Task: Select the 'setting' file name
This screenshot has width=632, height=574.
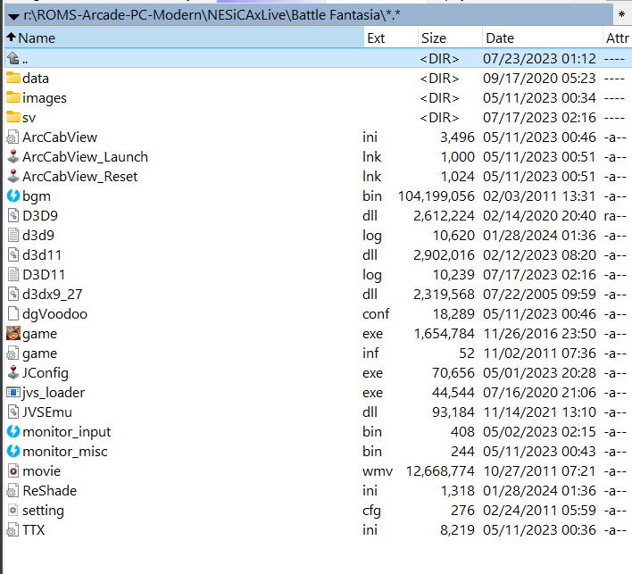Action: click(43, 511)
